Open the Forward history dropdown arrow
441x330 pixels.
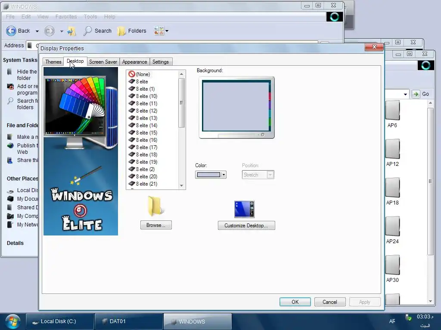(62, 31)
